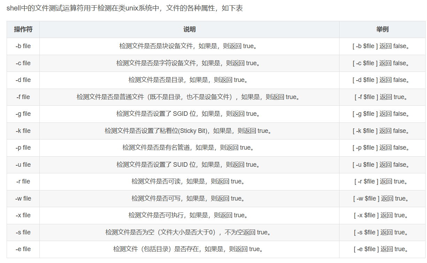Select the -k file operator cell
Screen dimensions: 427x263
[23, 131]
